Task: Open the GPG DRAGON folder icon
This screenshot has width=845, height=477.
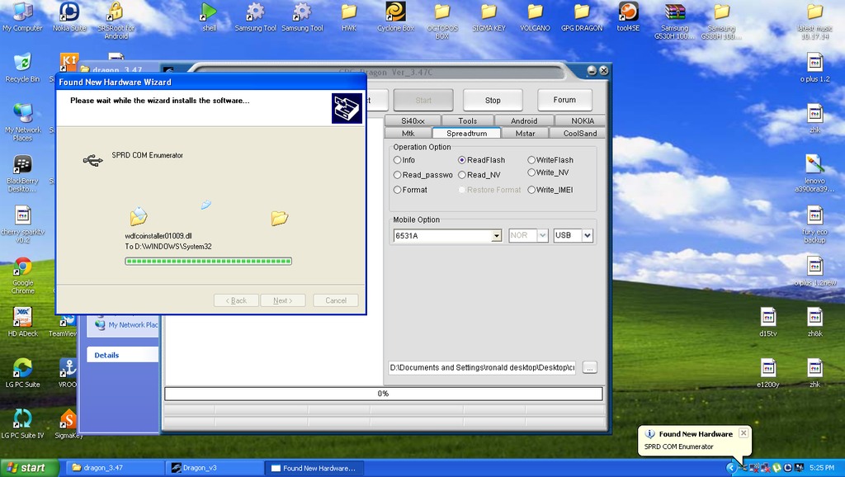Action: coord(582,12)
